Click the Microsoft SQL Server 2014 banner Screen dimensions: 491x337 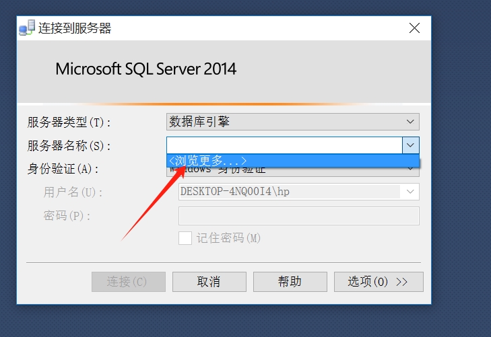click(146, 69)
